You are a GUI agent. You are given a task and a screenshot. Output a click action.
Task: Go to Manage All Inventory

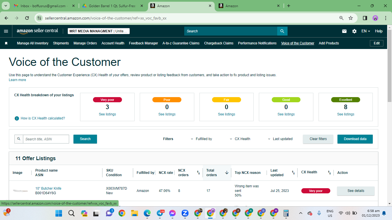[x=33, y=43]
